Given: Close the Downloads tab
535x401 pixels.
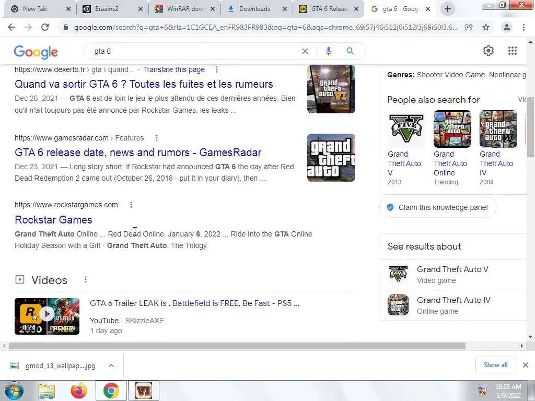Looking at the screenshot, I should click(x=285, y=9).
